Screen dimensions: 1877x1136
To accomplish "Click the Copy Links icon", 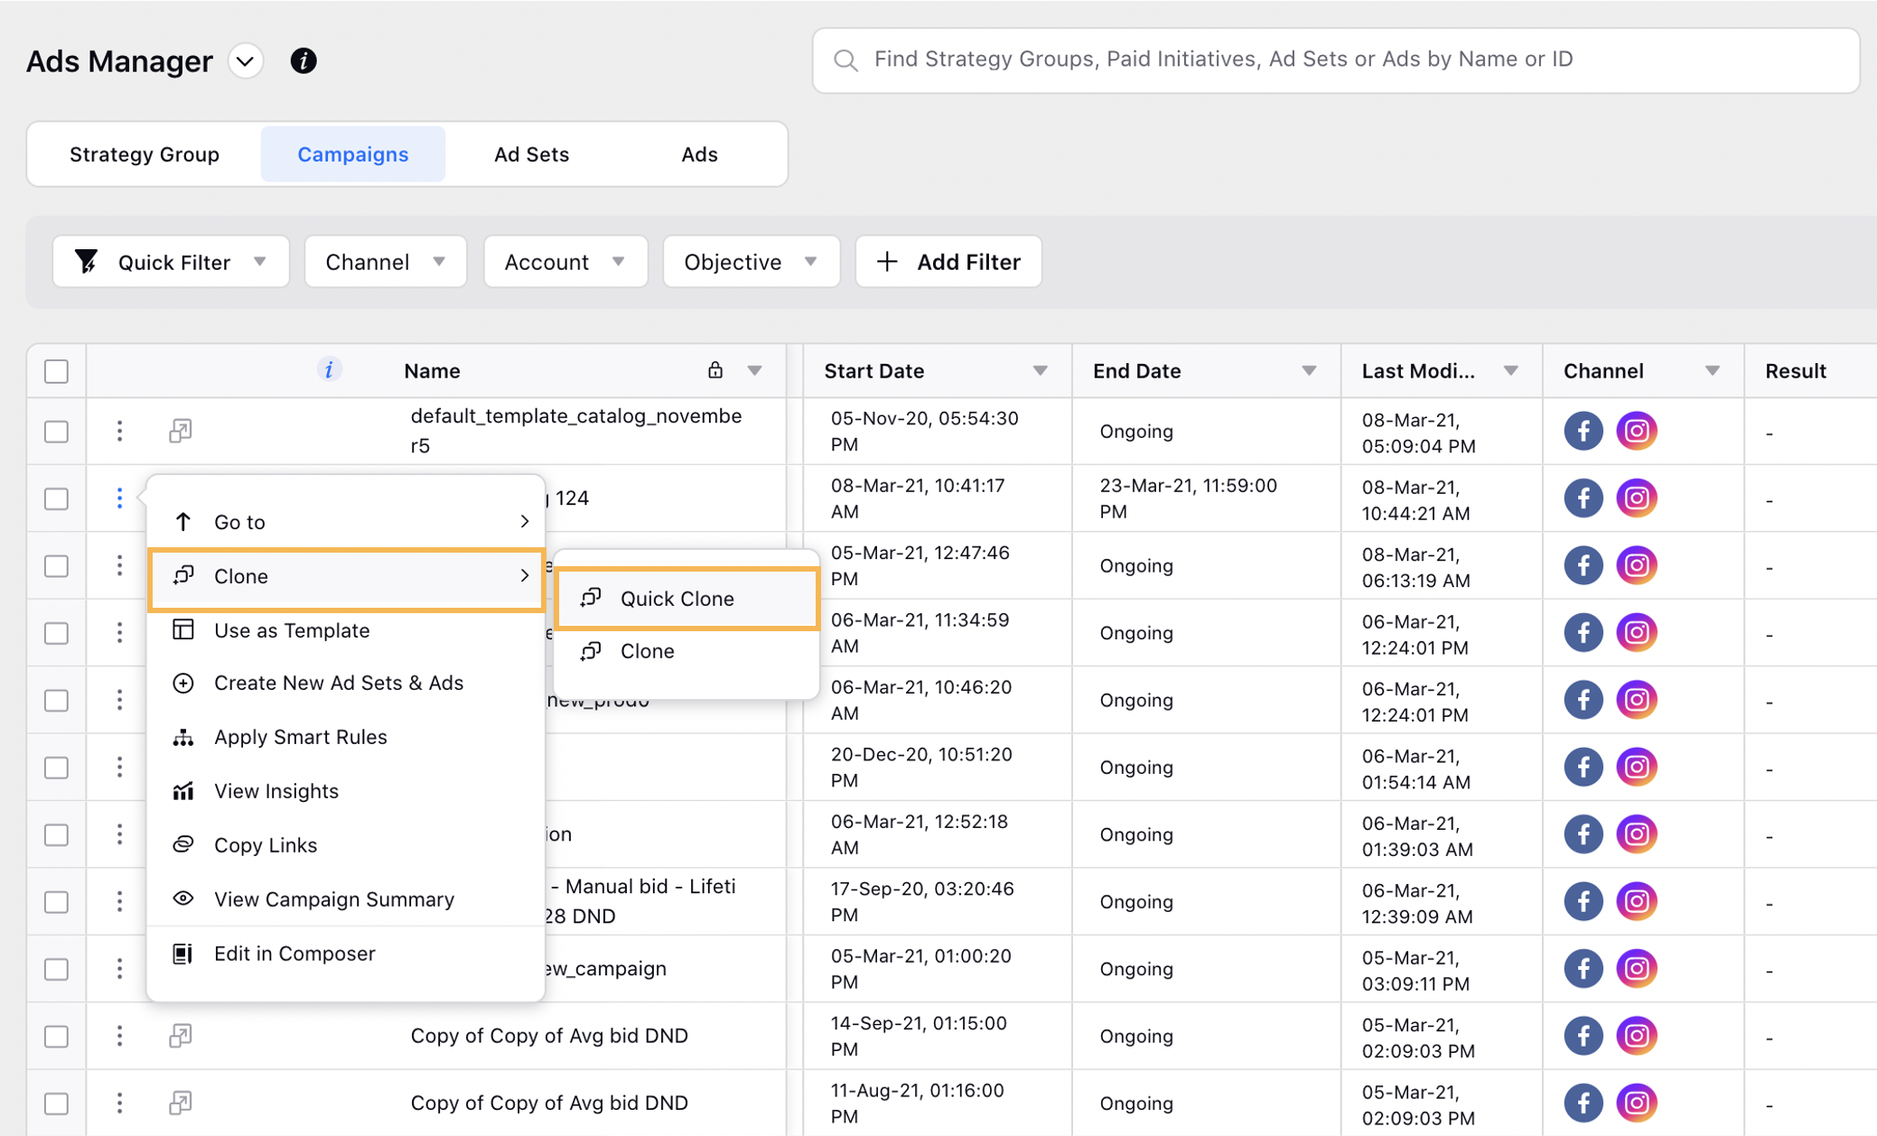I will coord(183,844).
